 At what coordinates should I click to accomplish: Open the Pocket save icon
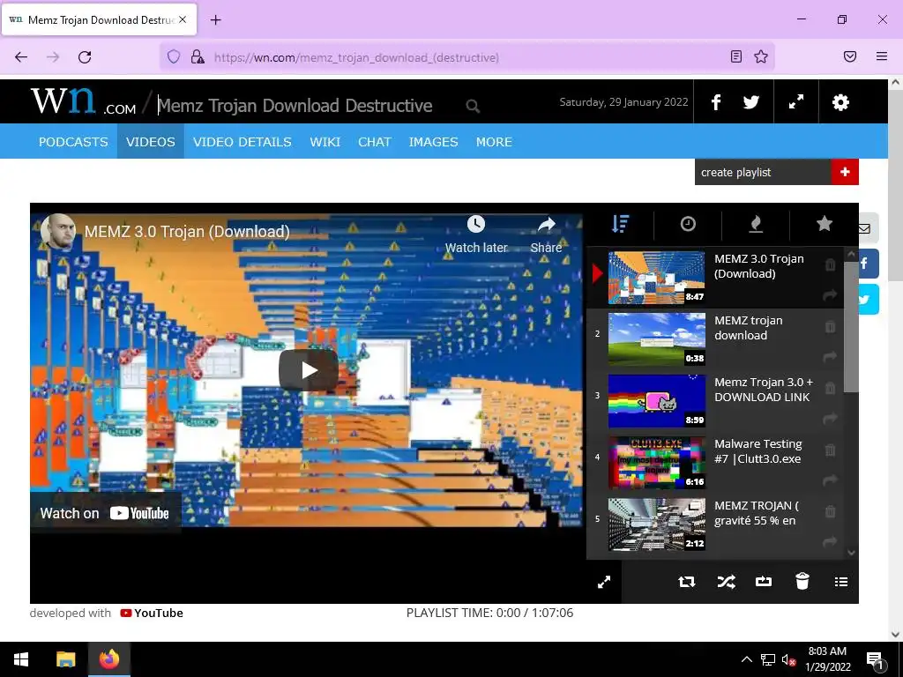850,56
